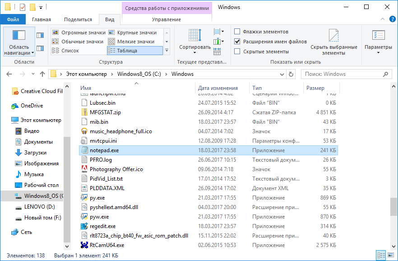Click the file list vertical scrollbar thumb
This screenshot has width=398, height=261.
coord(393,207)
